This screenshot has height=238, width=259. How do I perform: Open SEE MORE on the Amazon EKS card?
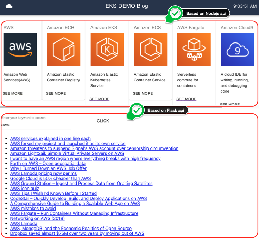(x=100, y=99)
